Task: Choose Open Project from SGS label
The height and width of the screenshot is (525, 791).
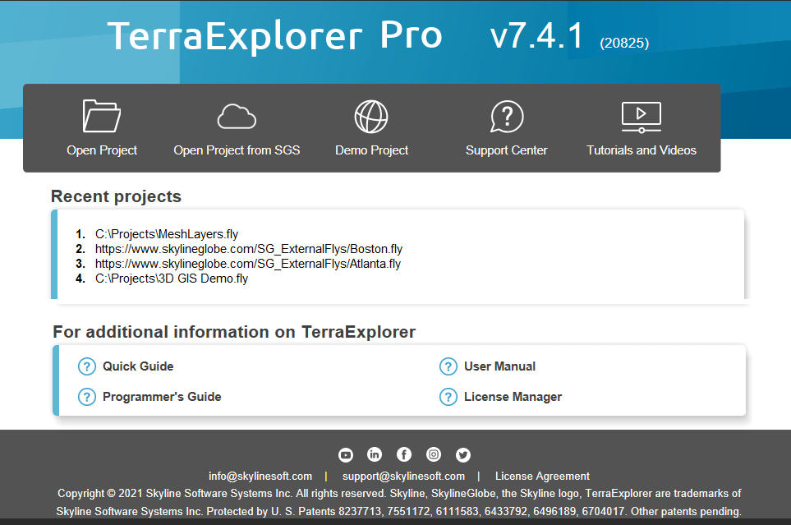Action: pos(237,150)
